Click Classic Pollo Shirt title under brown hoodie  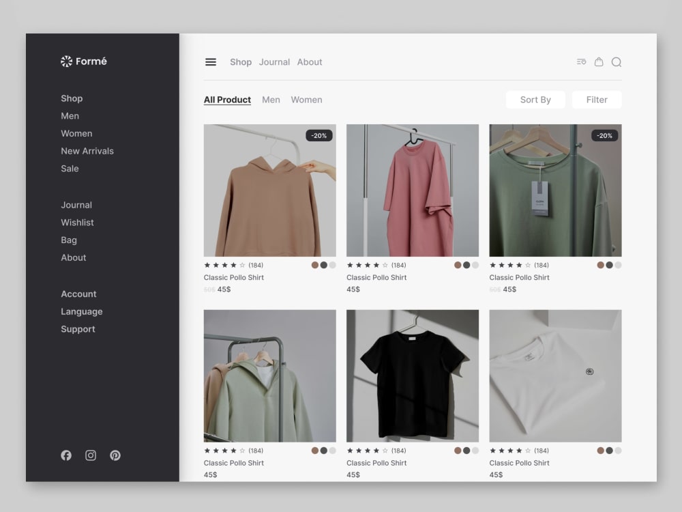(x=233, y=277)
